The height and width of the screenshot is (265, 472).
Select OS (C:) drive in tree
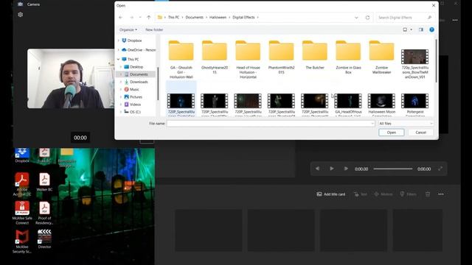pos(135,112)
